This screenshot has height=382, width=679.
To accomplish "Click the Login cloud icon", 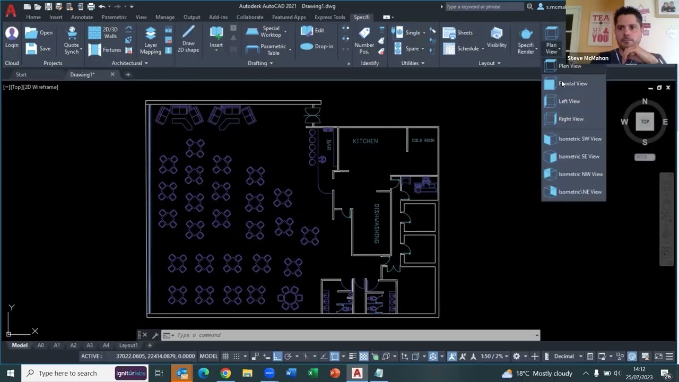I will [12, 37].
